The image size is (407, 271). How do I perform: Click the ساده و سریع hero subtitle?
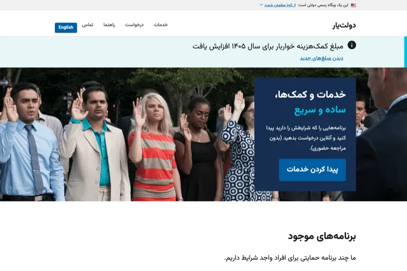point(320,110)
